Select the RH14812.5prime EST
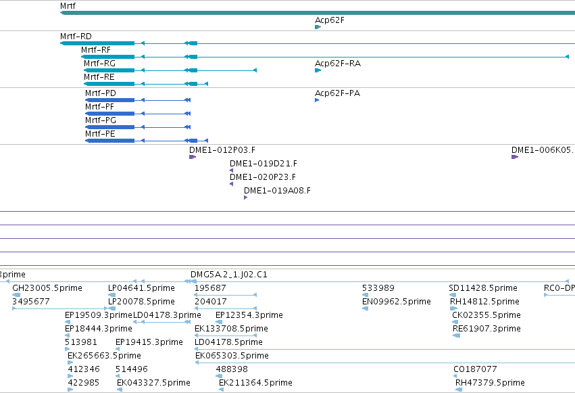This screenshot has width=575, height=393. point(453,308)
